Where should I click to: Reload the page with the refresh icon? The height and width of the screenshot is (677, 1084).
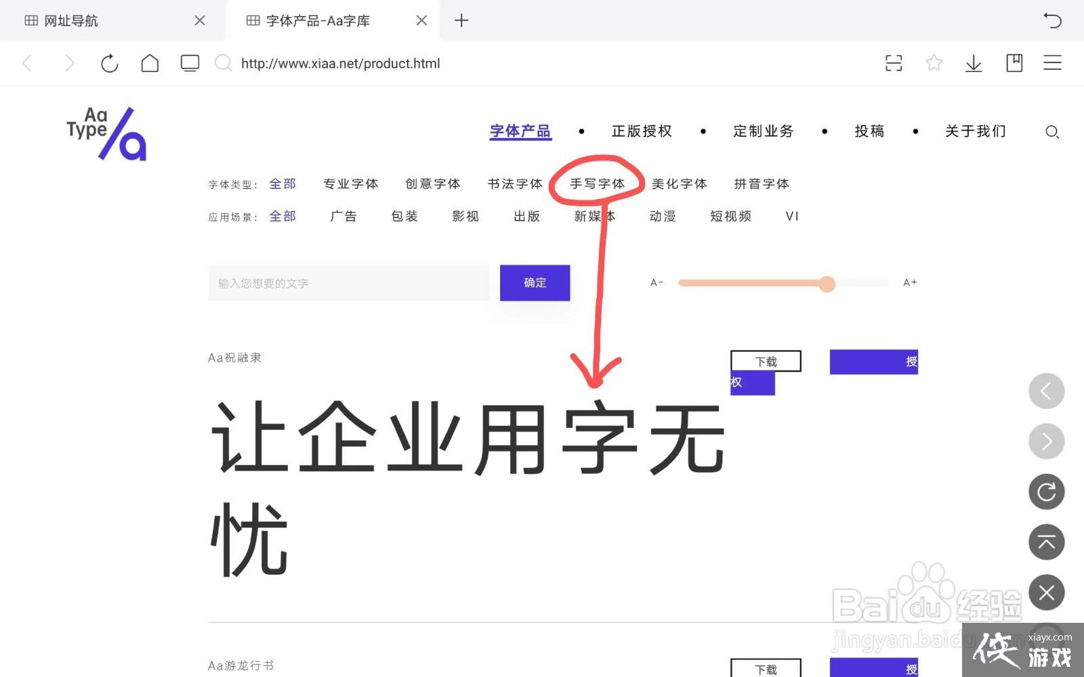pos(109,64)
